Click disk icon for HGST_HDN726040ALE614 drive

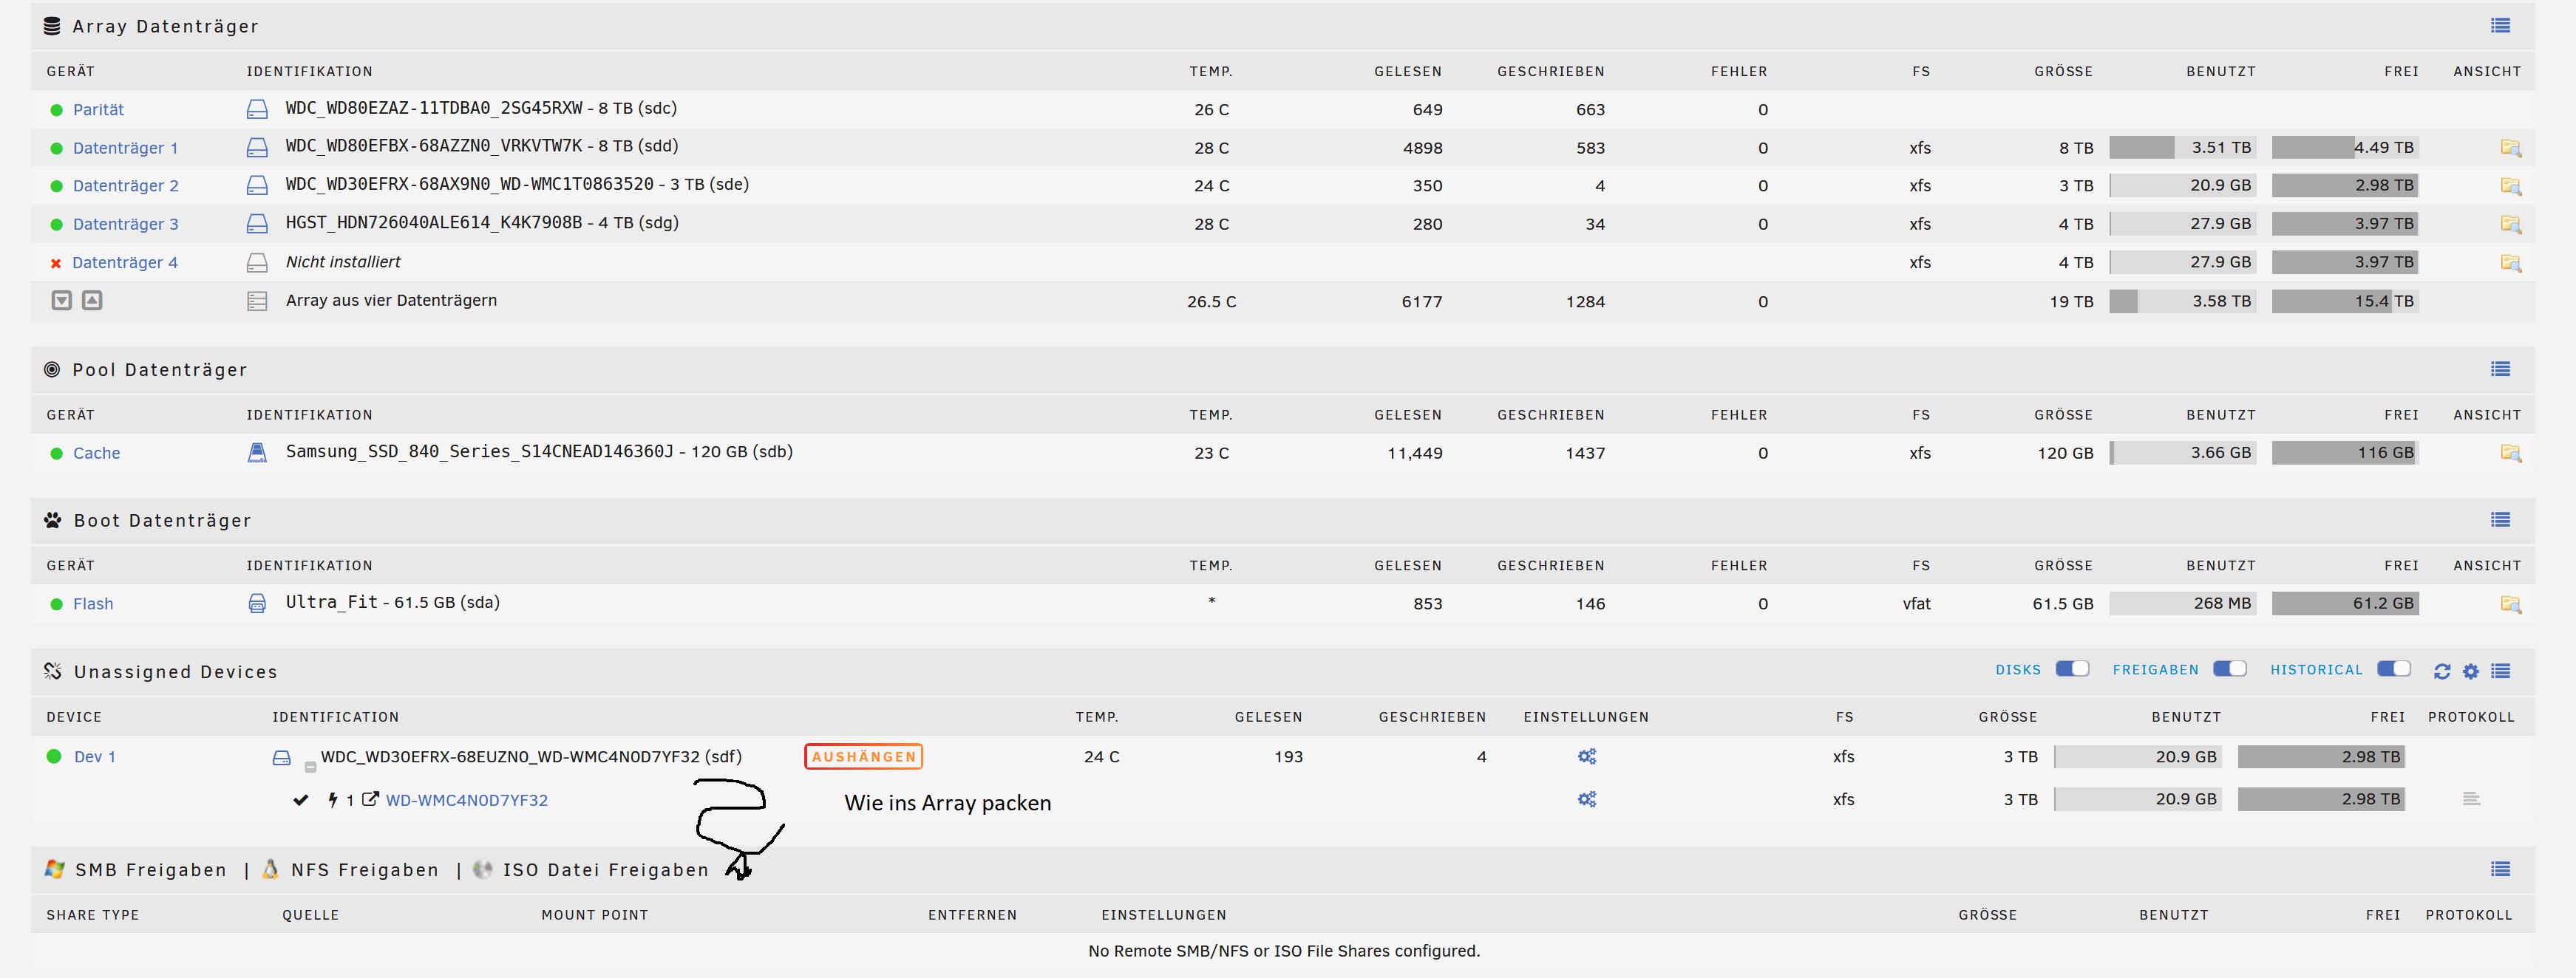pyautogui.click(x=257, y=224)
